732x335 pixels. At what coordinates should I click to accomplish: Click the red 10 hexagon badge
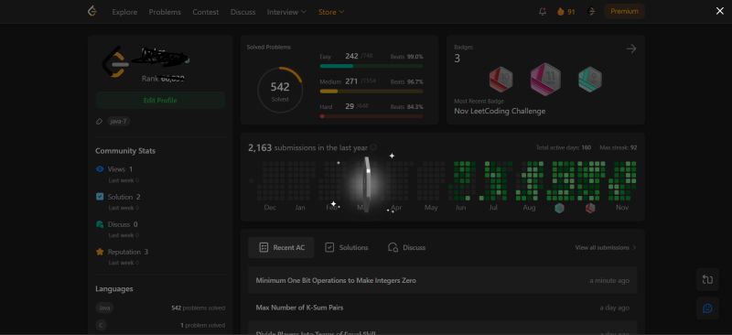[501, 80]
